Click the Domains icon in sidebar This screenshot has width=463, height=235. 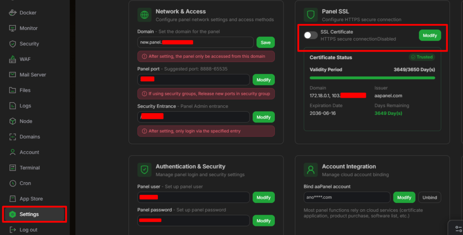coord(12,136)
